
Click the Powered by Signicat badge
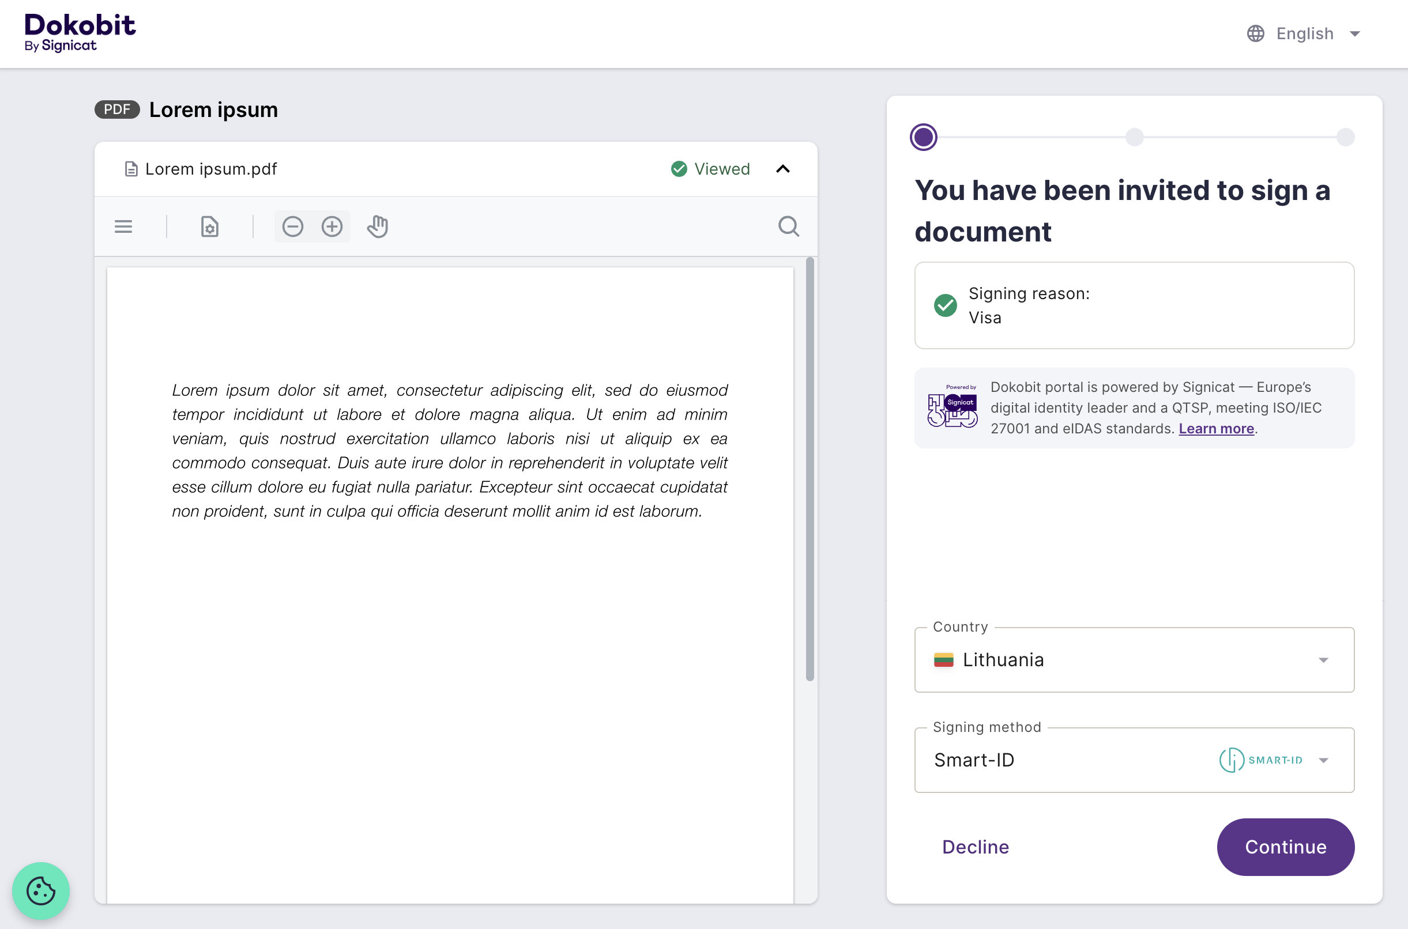[953, 406]
